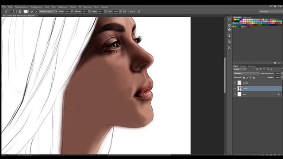The height and width of the screenshot is (159, 283).
Task: Switch to the Навигатор tab
Action: click(247, 17)
